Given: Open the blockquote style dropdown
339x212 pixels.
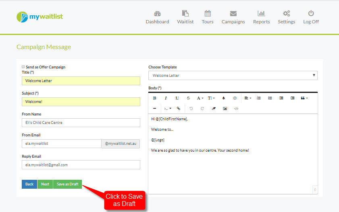Looking at the screenshot, I should click(304, 98).
